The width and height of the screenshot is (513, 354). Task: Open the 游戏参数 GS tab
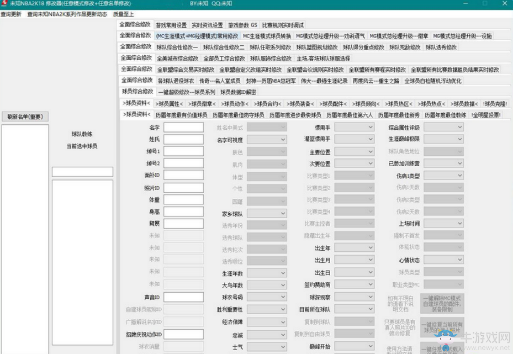242,25
